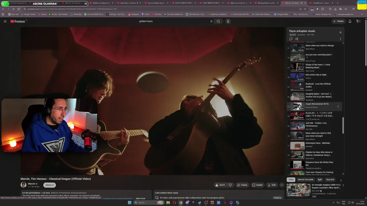Toggle playlist loop

point(291,39)
